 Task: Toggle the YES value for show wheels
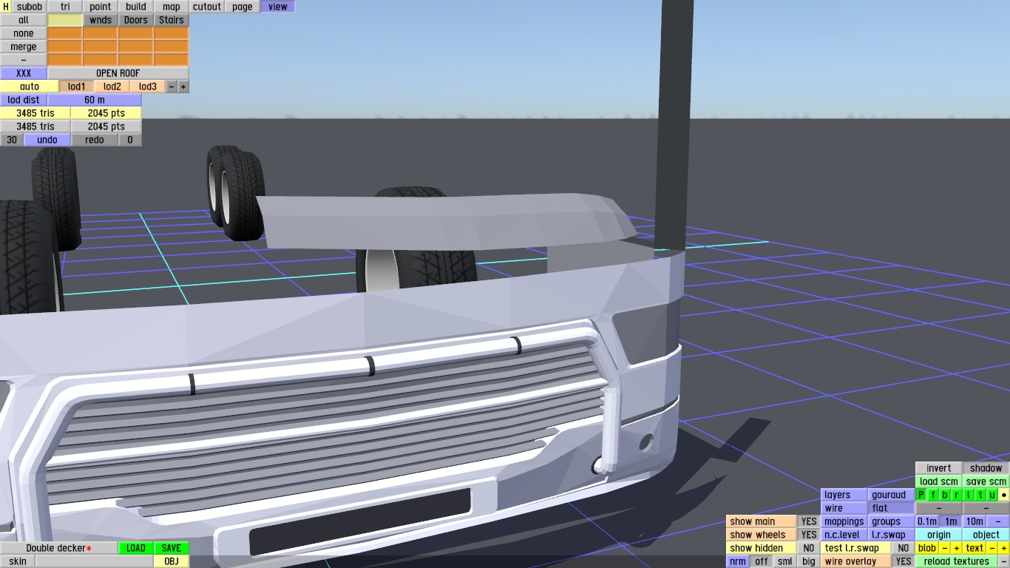[x=809, y=535]
